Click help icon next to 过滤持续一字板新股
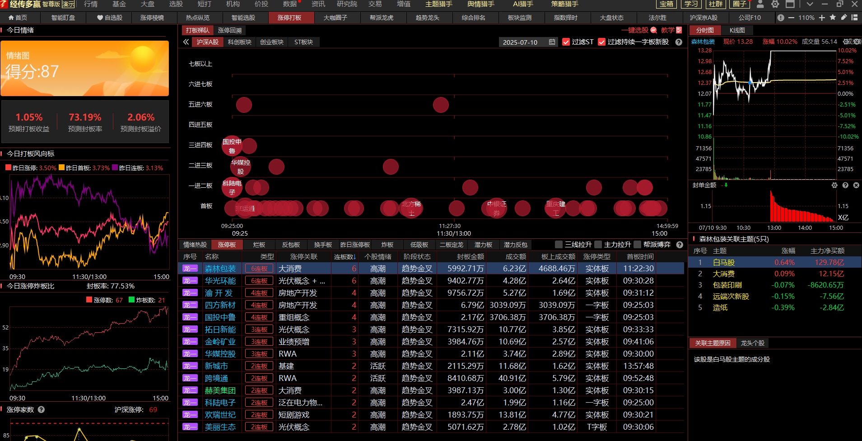This screenshot has height=441, width=862. pyautogui.click(x=678, y=42)
